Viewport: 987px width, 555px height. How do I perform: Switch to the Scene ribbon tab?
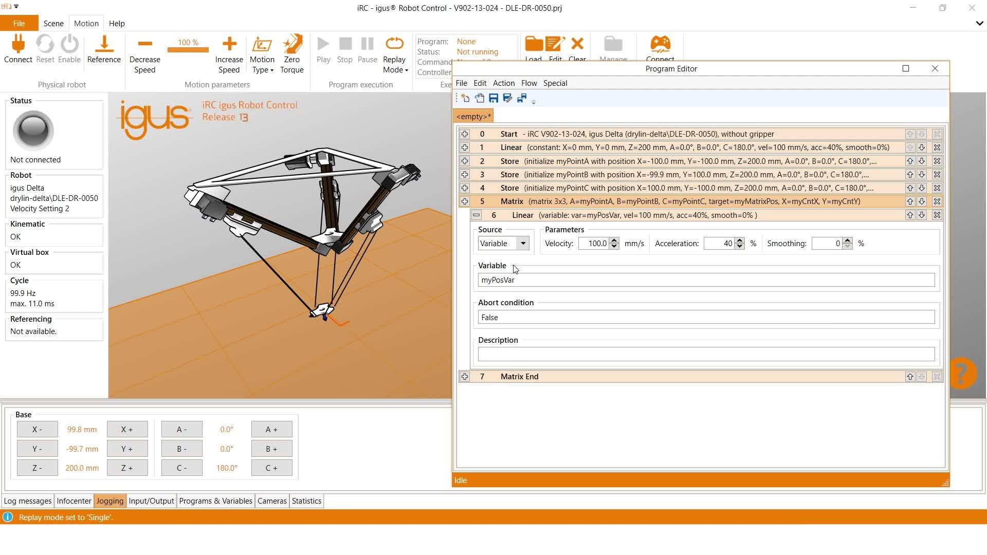coord(53,24)
